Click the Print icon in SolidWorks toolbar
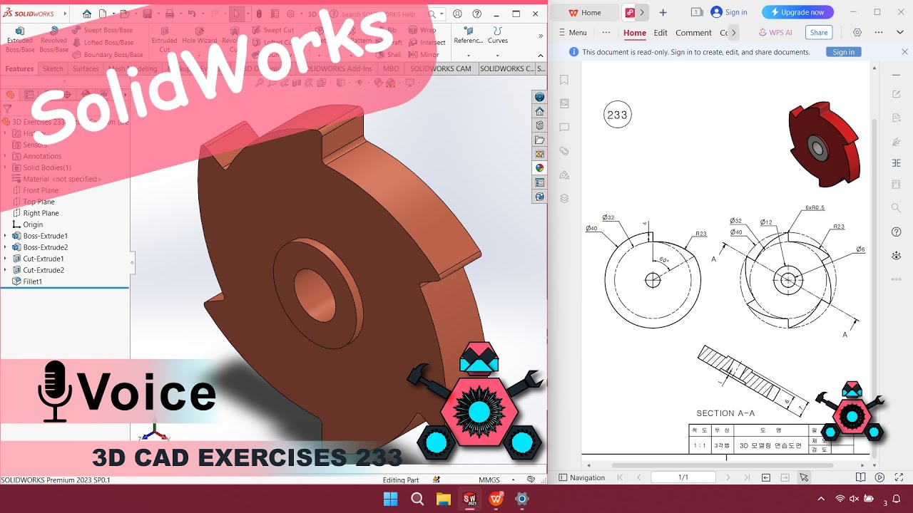913x513 pixels. [x=170, y=14]
